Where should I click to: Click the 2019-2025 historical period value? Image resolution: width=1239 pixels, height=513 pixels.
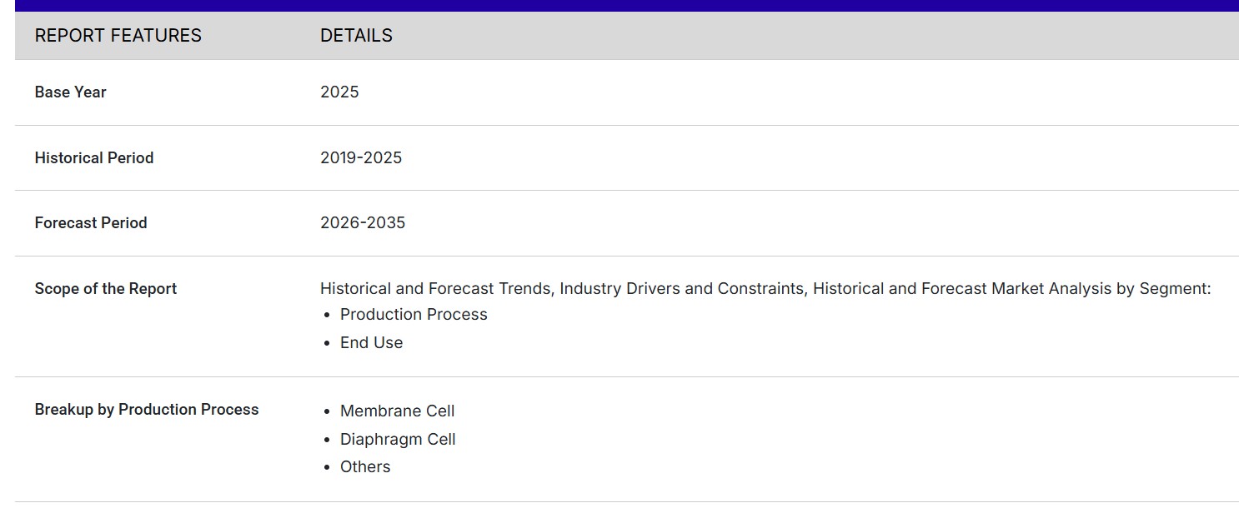[x=361, y=158]
